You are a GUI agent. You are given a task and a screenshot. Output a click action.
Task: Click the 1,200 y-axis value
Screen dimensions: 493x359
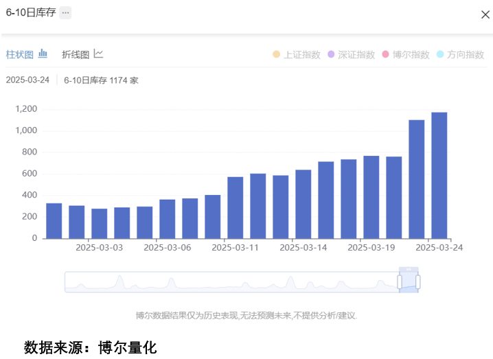26,109
